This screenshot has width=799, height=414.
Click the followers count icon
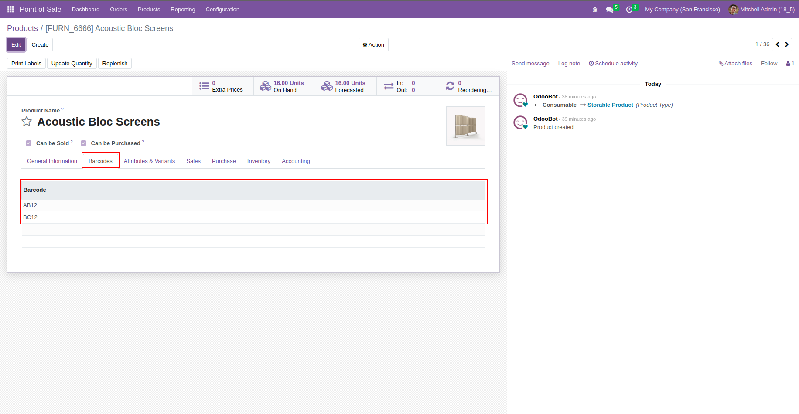(x=790, y=64)
